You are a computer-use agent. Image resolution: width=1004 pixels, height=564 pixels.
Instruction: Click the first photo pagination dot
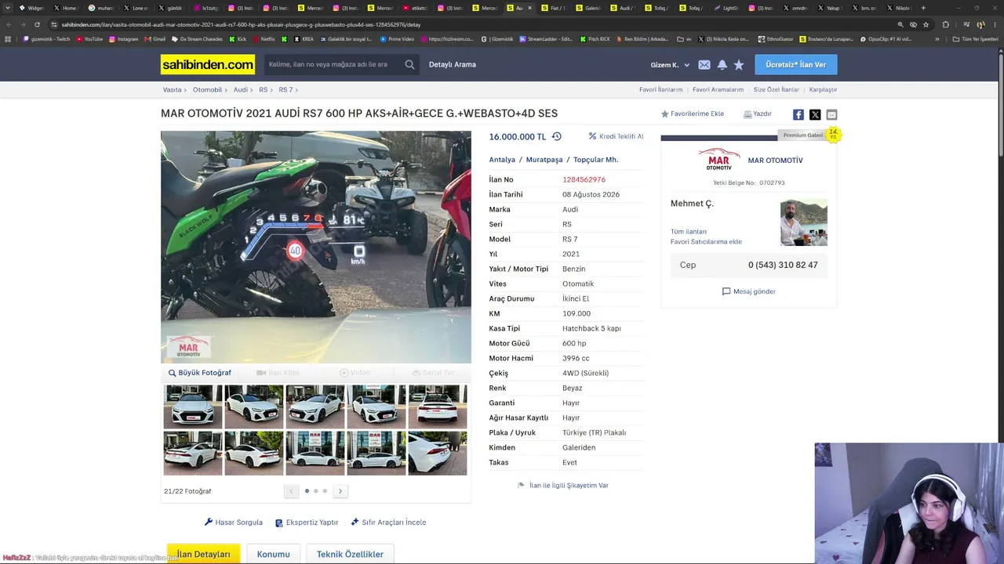tap(307, 491)
